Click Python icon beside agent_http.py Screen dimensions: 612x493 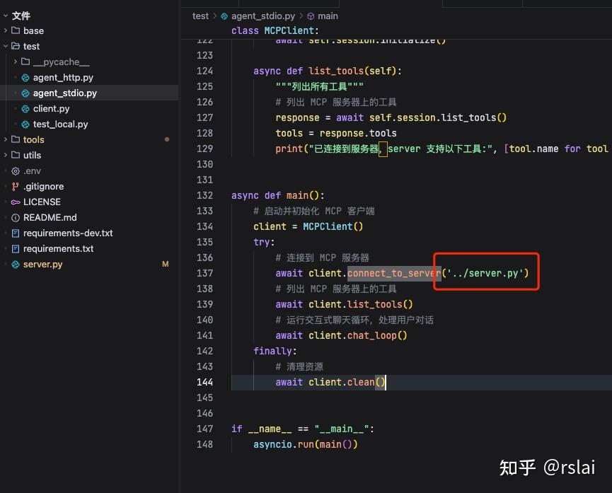click(25, 78)
